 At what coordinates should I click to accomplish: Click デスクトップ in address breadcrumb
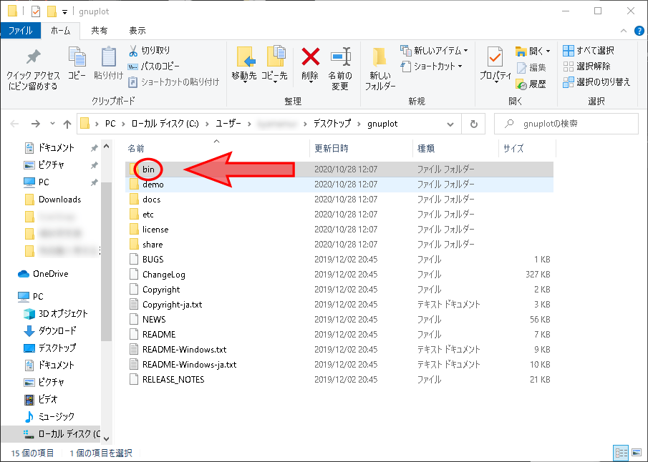tap(332, 124)
